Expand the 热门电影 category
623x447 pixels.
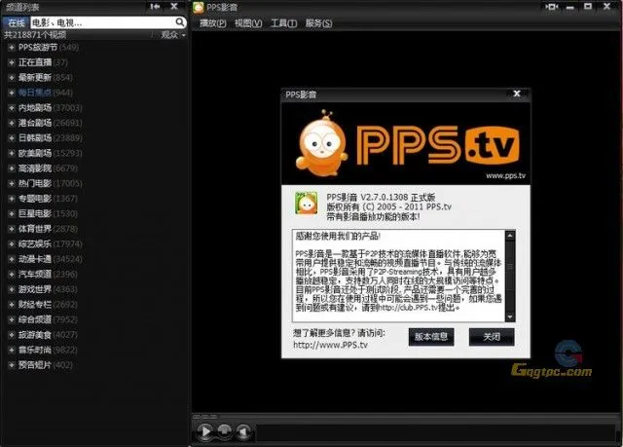[12, 183]
